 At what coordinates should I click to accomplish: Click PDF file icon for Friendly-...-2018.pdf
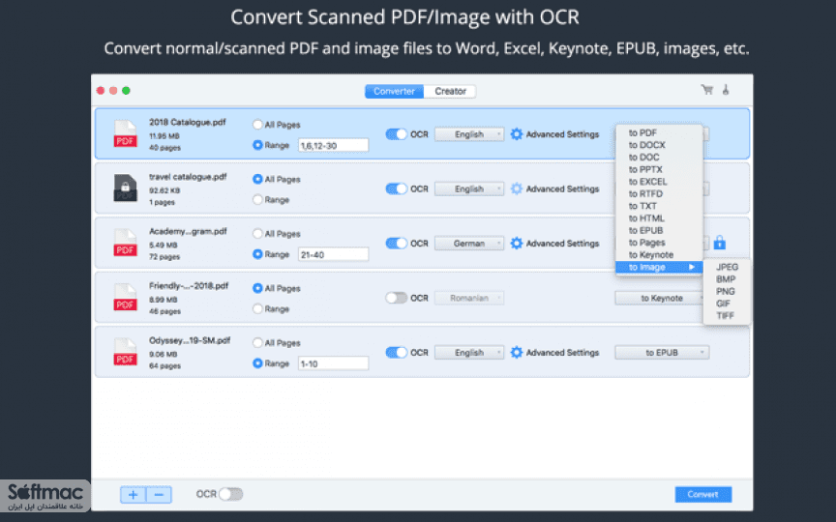[125, 297]
